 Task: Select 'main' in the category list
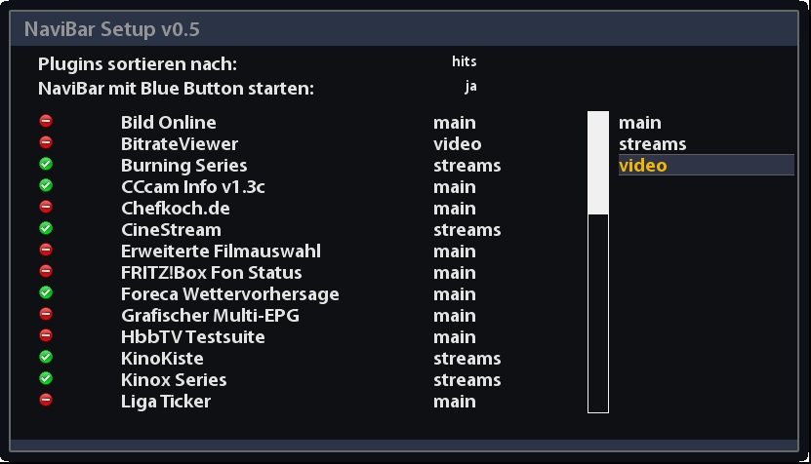(x=640, y=123)
